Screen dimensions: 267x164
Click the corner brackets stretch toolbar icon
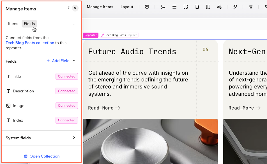click(x=186, y=7)
